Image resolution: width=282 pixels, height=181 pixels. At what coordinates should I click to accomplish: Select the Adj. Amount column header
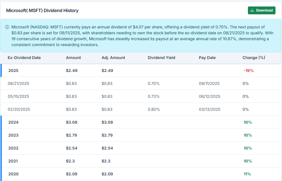click(113, 58)
